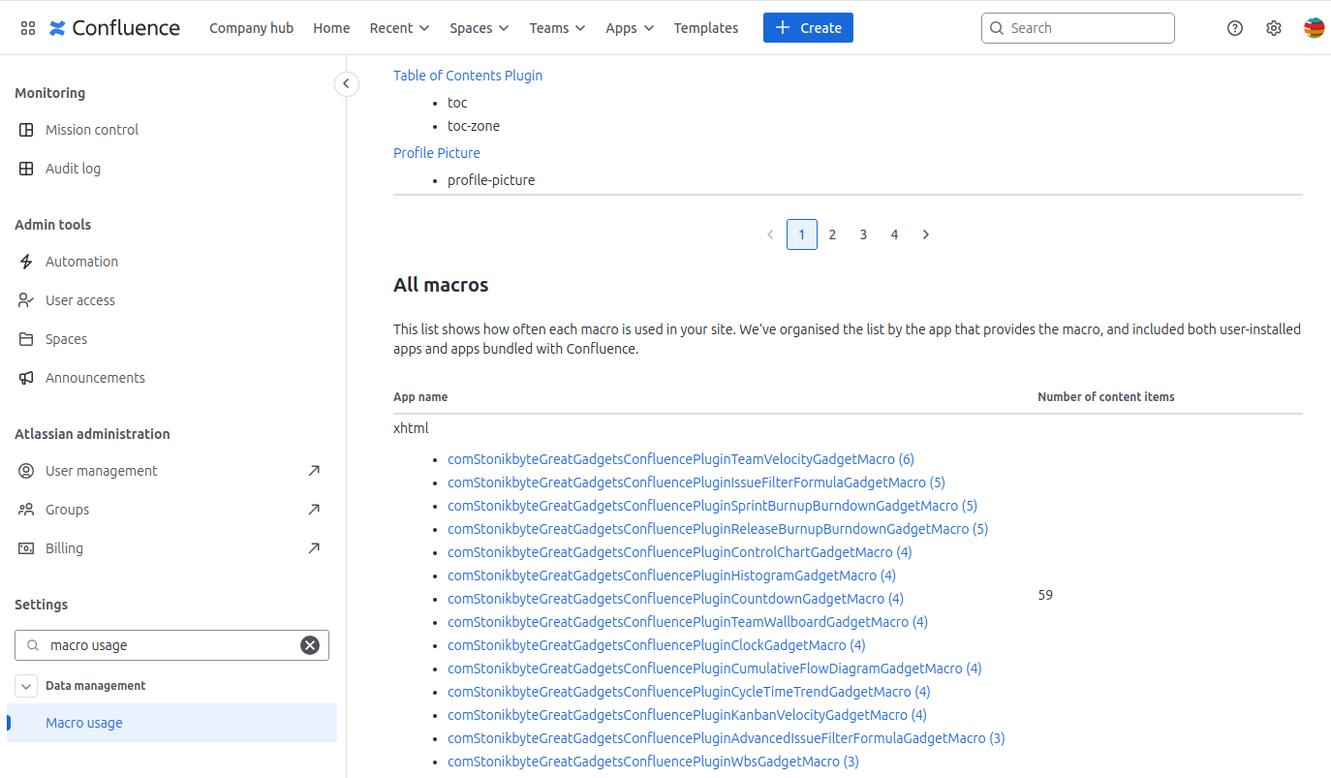This screenshot has width=1331, height=778.
Task: Go to page 1 of pagination
Action: [802, 234]
